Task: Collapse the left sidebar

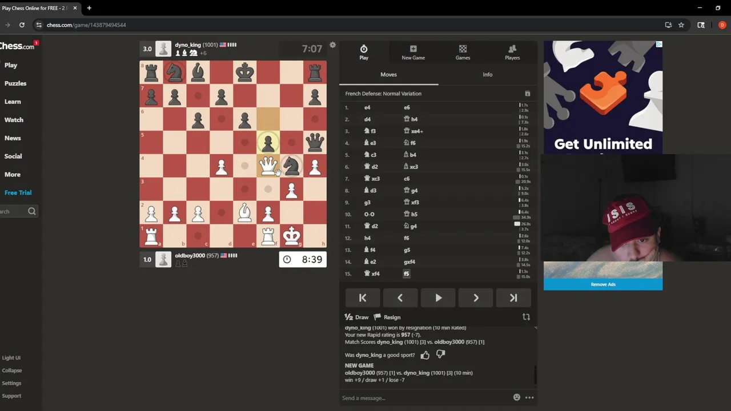Action: click(x=11, y=370)
